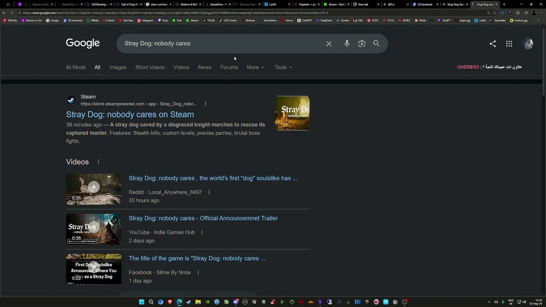
Task: Show hidden system tray icons
Action: (x=490, y=302)
